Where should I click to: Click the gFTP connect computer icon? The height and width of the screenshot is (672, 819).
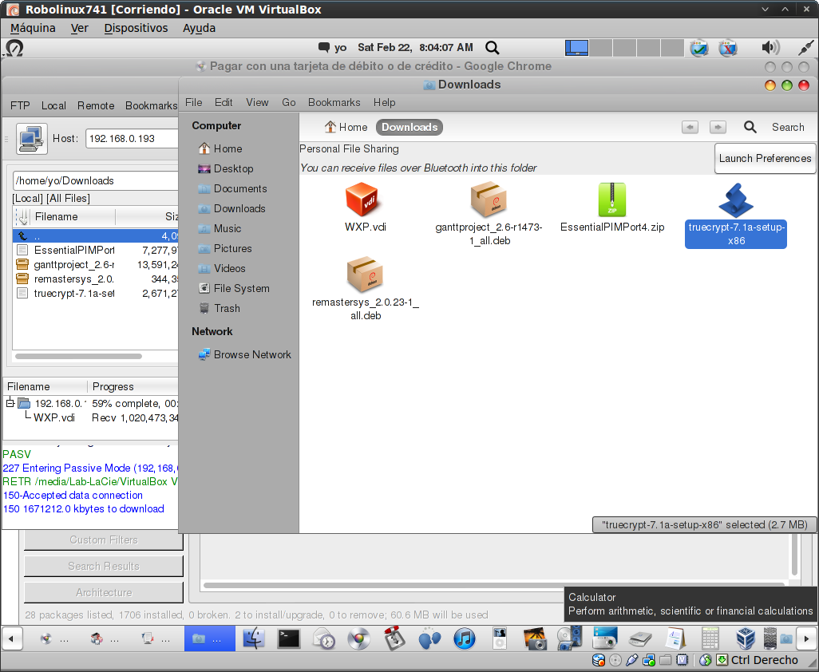click(x=31, y=138)
